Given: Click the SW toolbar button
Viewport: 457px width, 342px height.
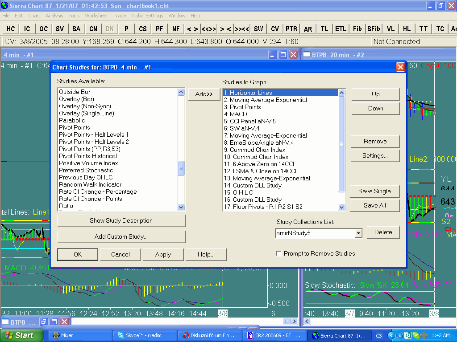Looking at the screenshot, I should click(258, 28).
